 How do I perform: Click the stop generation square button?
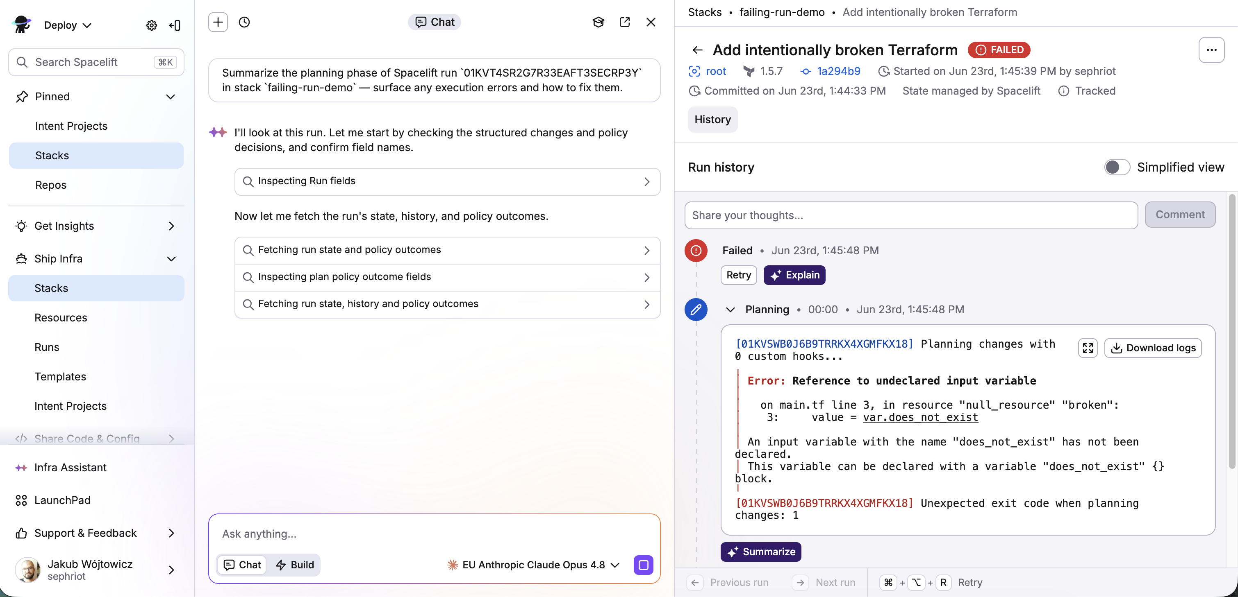tap(644, 565)
